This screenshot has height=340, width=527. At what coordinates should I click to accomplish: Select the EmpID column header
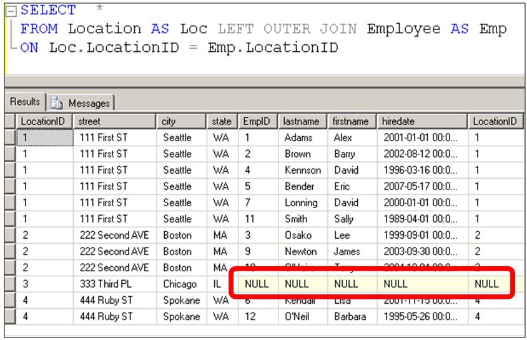coord(258,121)
